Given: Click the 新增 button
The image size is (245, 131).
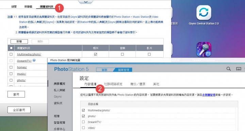Looking at the screenshot, I should (19, 42).
